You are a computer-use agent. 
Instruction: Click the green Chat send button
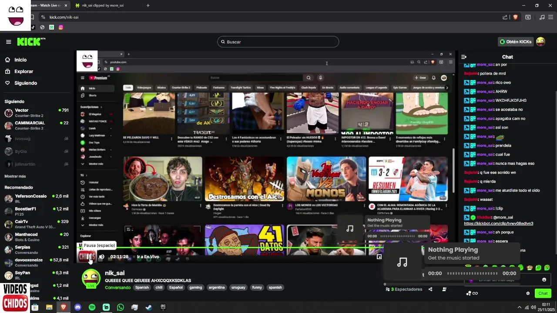pyautogui.click(x=543, y=293)
